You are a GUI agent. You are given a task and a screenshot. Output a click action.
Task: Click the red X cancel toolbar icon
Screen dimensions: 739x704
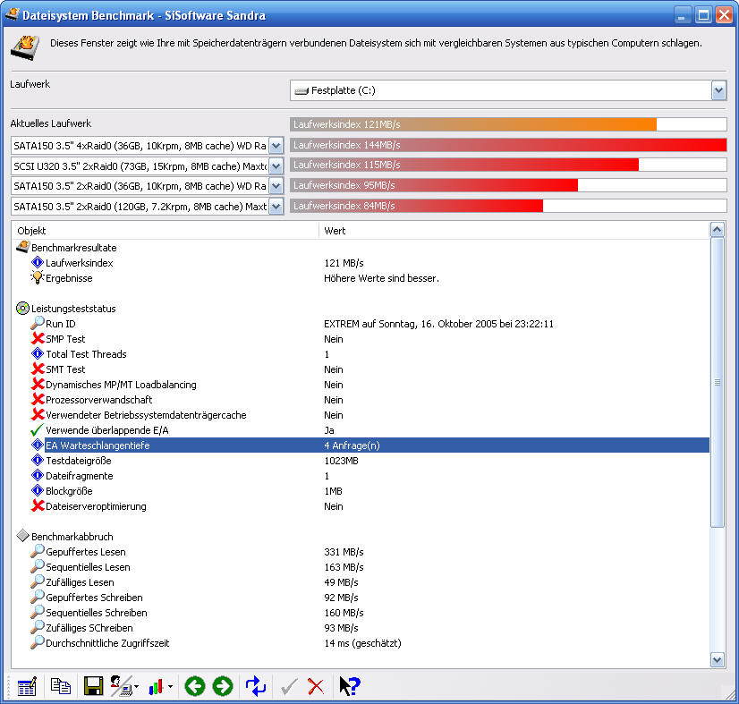(316, 687)
